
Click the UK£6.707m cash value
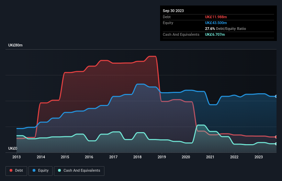215,34
